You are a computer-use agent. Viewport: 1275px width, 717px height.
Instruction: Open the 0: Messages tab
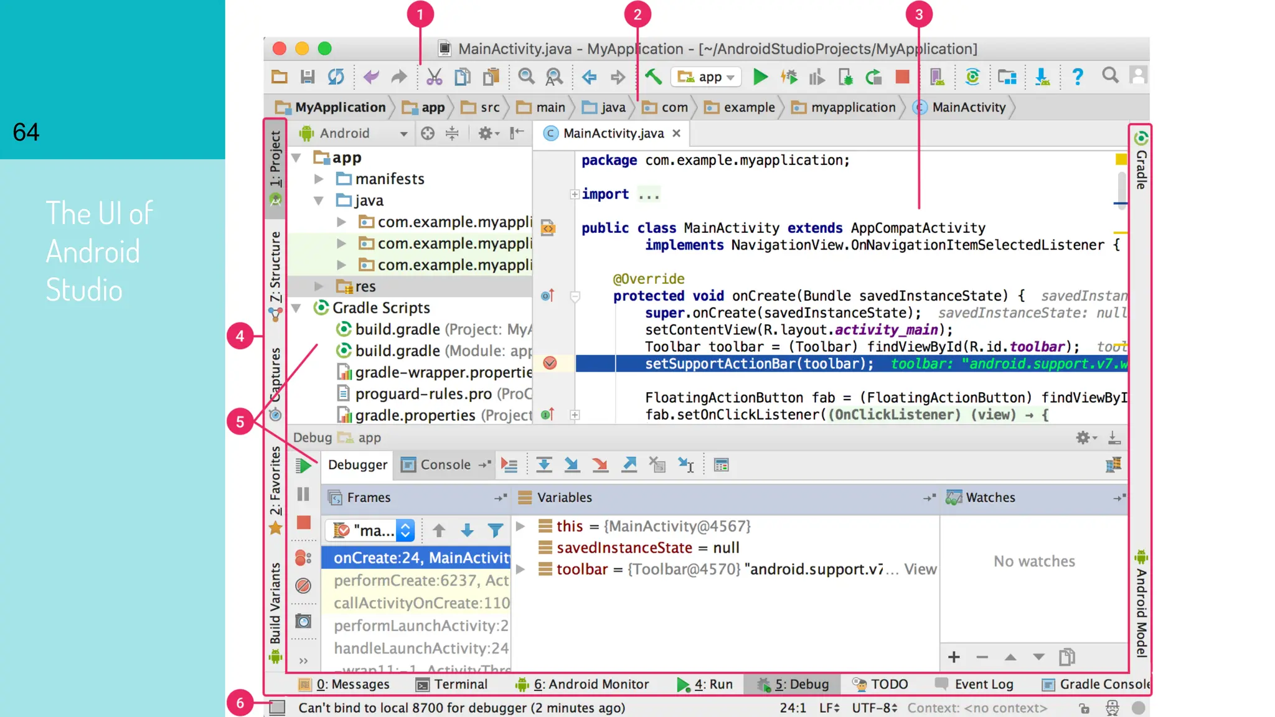click(x=344, y=684)
